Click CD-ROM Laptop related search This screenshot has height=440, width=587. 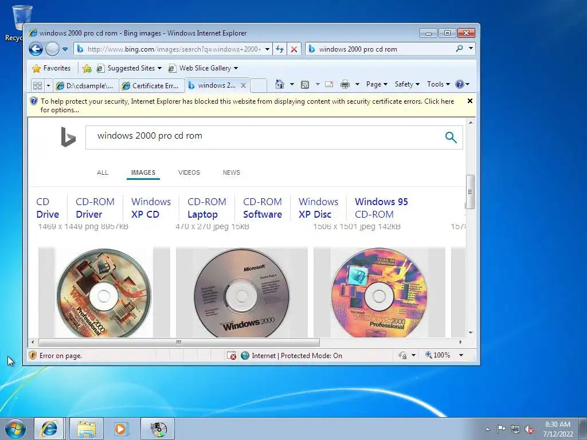coord(206,208)
